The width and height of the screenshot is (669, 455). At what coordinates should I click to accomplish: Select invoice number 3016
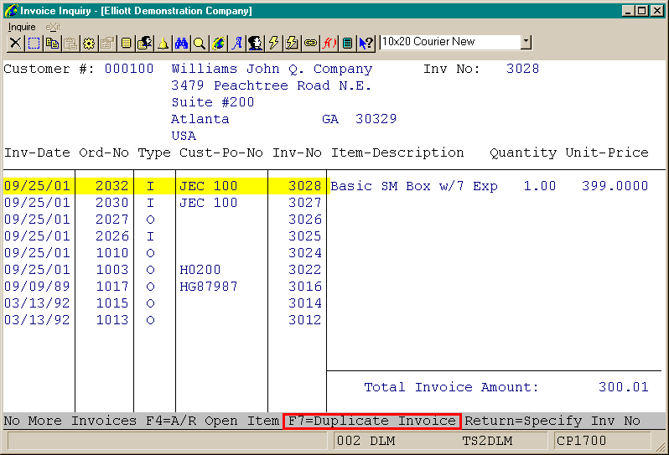pyautogui.click(x=304, y=286)
